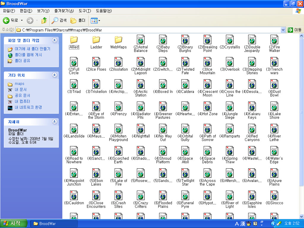
Task: Expand hidden system tray icons arrow
Action: (x=273, y=224)
